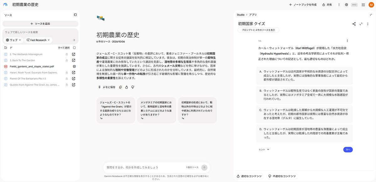The height and width of the screenshot is (182, 376).
Task: Click the NotebookLM logo in the header
Action: pos(5,5)
